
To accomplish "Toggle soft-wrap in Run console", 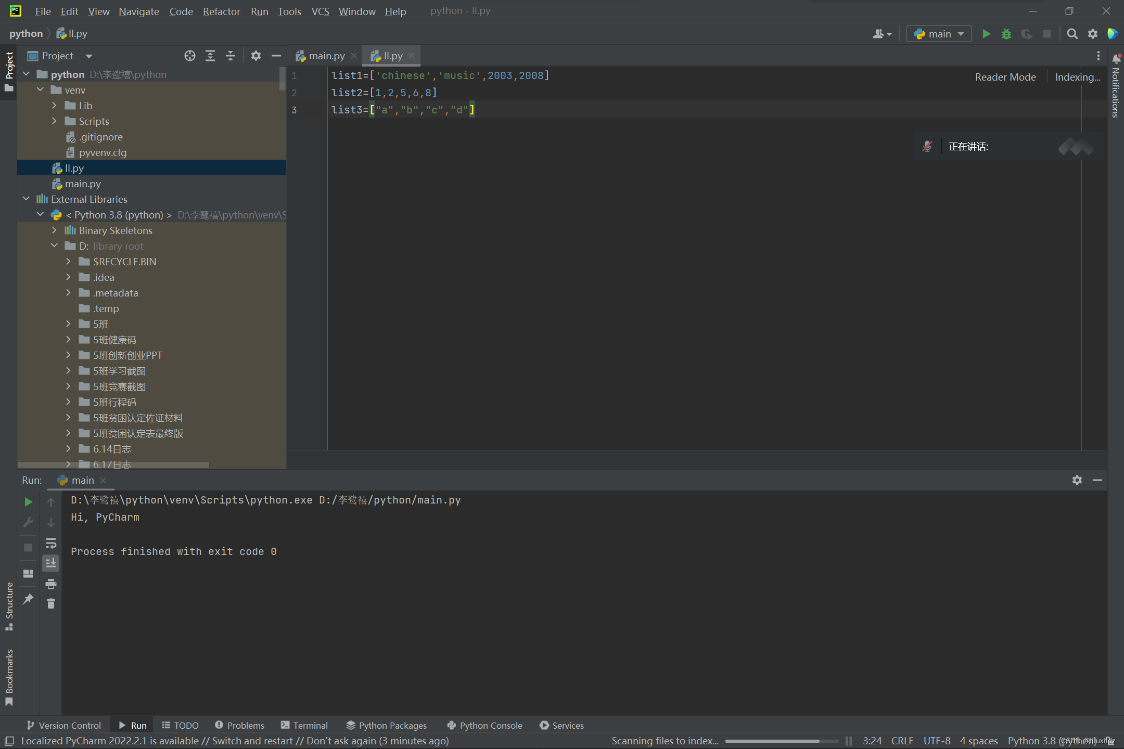I will 50,544.
